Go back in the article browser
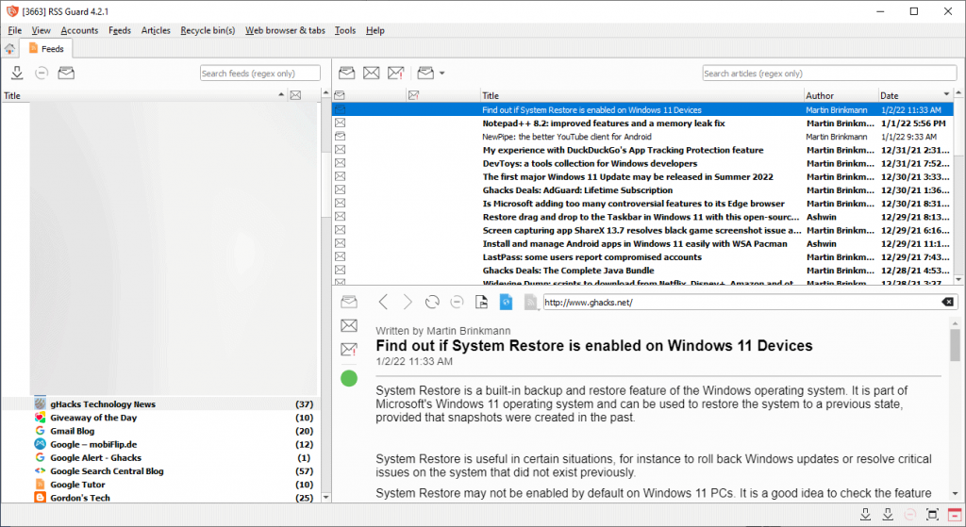Viewport: 966px width, 527px height. [383, 302]
